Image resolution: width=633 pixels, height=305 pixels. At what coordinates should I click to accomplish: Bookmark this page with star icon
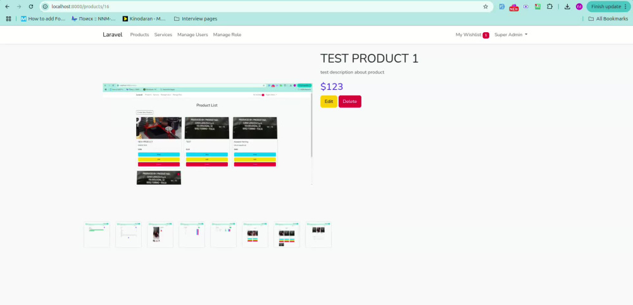point(486,6)
